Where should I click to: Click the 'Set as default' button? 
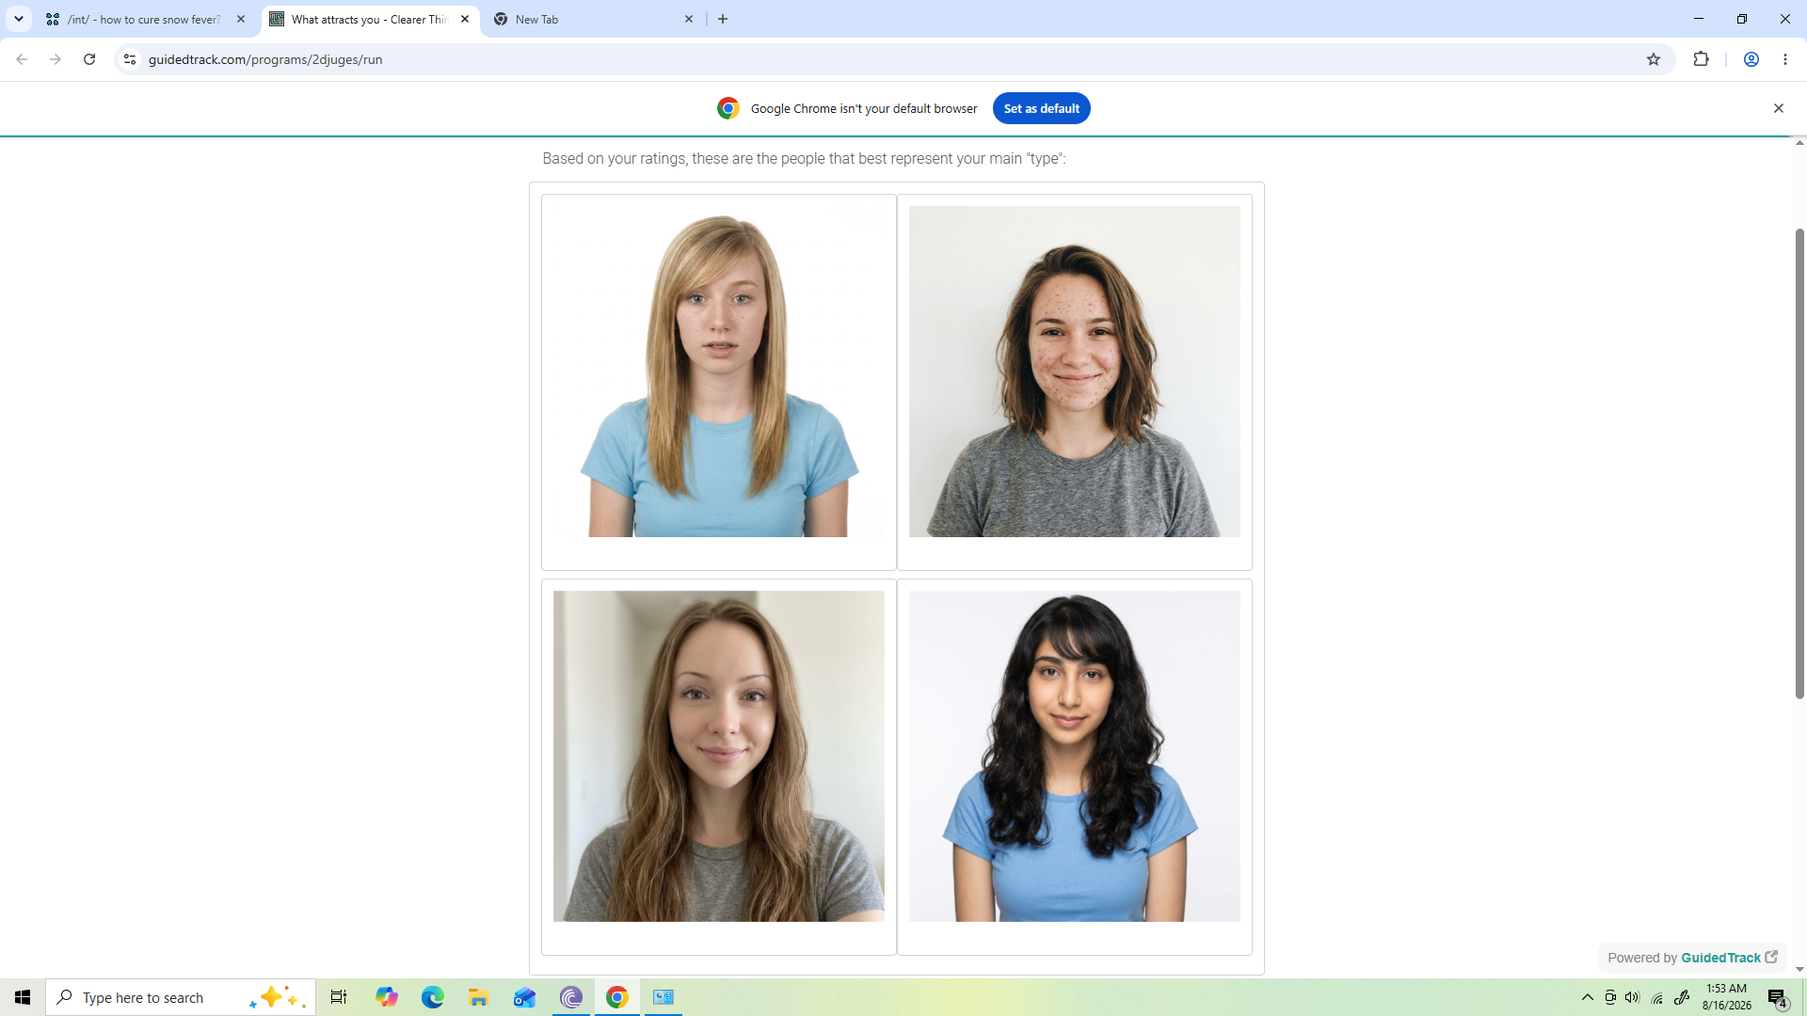pyautogui.click(x=1041, y=108)
